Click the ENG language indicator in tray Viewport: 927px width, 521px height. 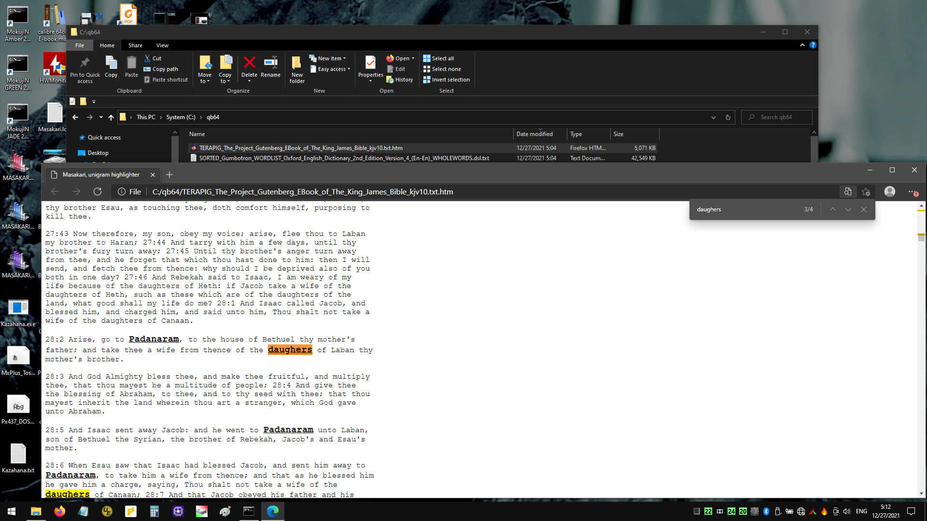(x=861, y=511)
